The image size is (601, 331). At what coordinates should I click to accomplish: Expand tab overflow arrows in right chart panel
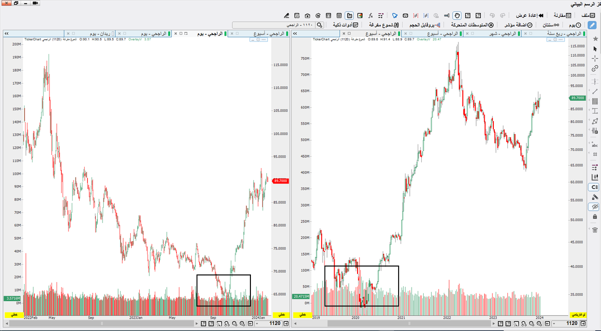(294, 33)
